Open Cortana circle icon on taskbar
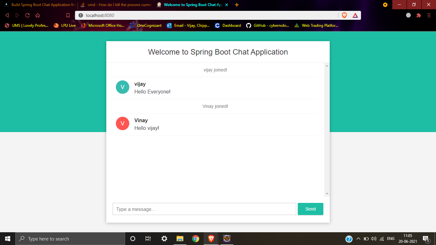 point(133,239)
